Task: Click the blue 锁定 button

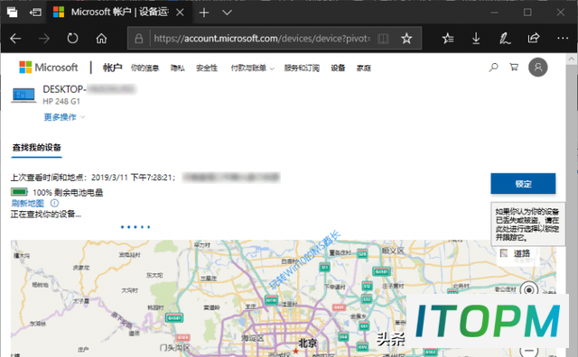Action: 523,184
